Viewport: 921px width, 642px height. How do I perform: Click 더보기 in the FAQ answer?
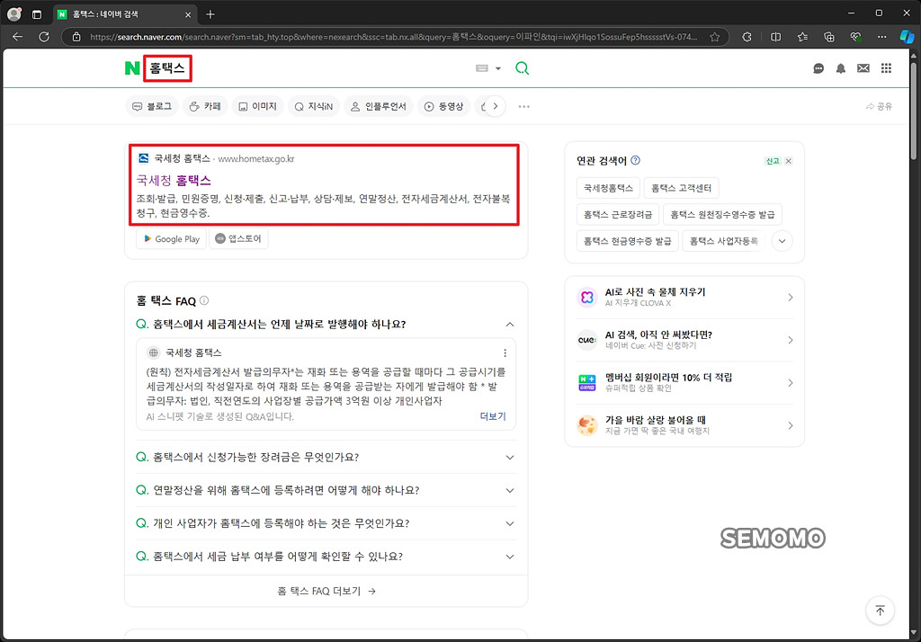[x=493, y=415]
